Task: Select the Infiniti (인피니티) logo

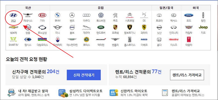Action: coord(174,27)
